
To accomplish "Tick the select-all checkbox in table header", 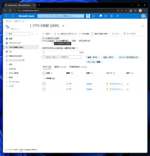I will 44,73.
